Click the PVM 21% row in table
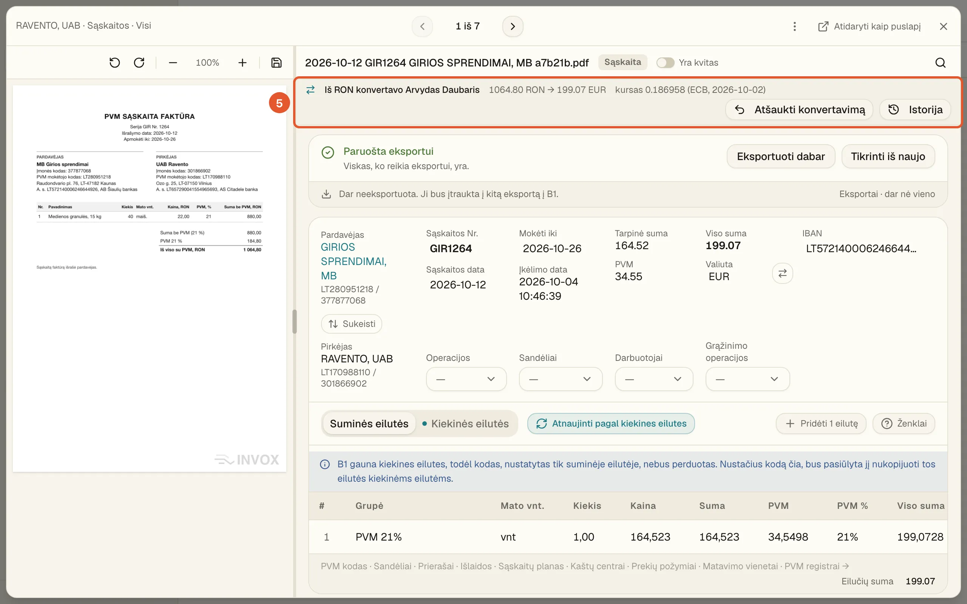967x604 pixels. [x=628, y=537]
